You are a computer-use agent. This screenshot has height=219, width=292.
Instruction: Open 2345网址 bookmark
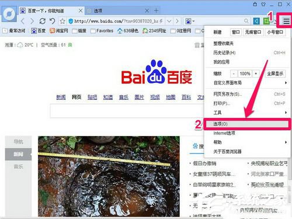(x=154, y=30)
